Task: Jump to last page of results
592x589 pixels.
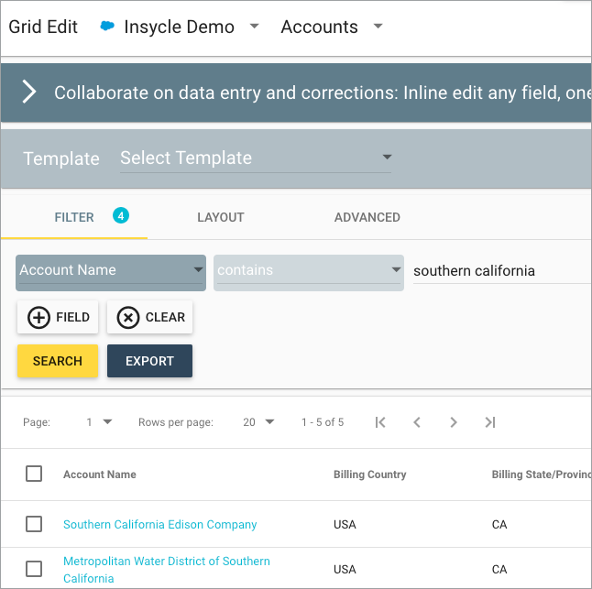Action: click(490, 422)
